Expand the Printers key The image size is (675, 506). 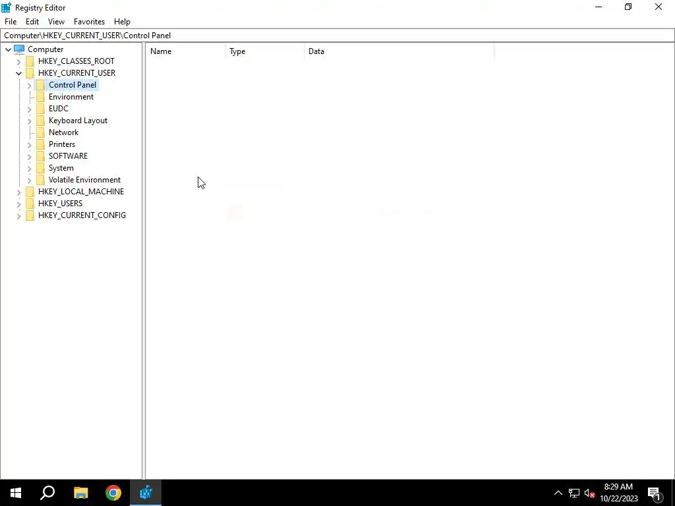(29, 144)
